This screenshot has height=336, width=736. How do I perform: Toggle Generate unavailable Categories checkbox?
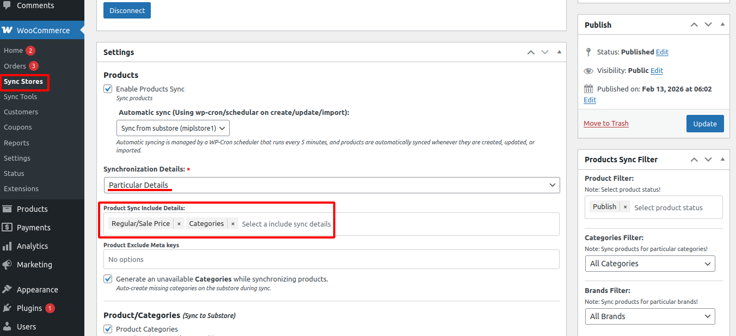pyautogui.click(x=108, y=279)
